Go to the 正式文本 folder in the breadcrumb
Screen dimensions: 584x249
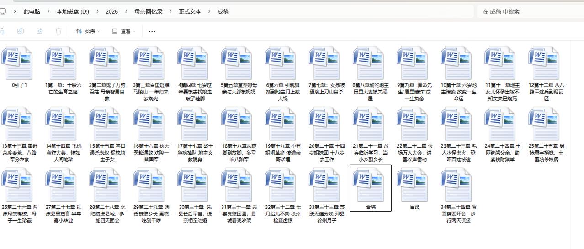190,11
